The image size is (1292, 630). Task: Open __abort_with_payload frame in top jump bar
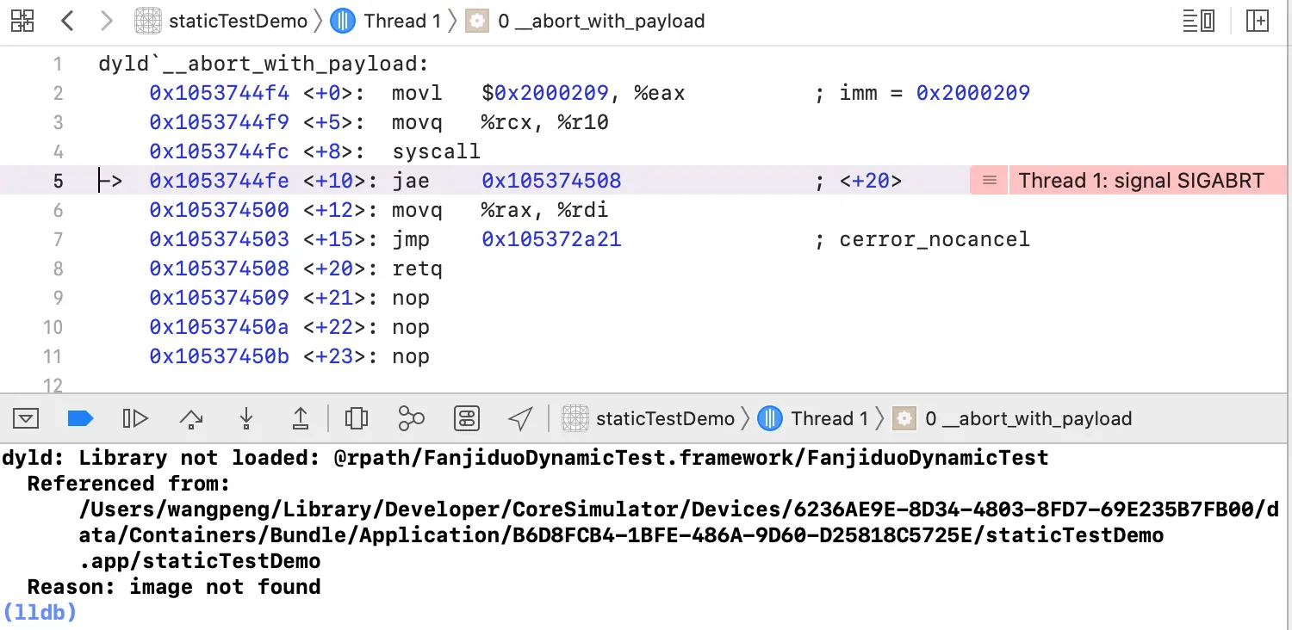(x=586, y=22)
